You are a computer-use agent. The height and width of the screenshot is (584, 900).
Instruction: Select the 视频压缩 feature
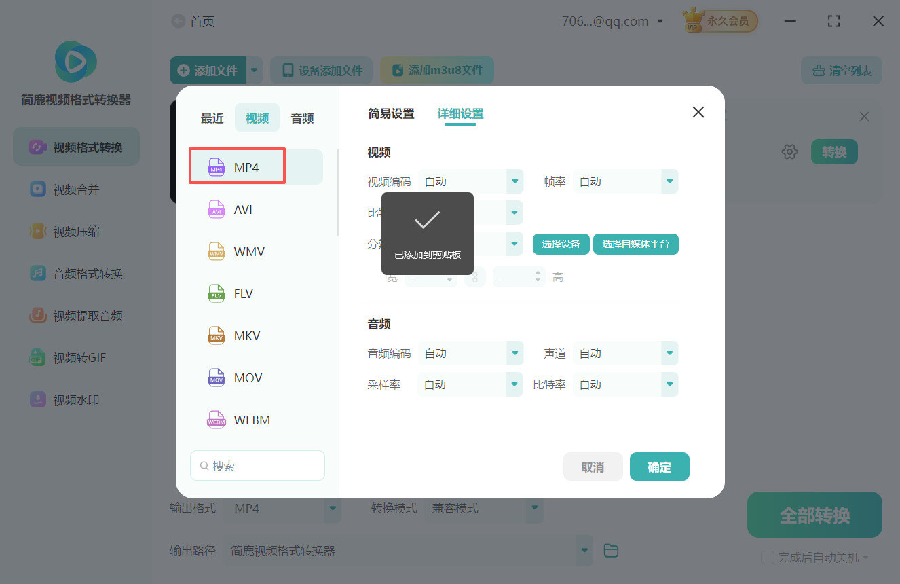tap(76, 231)
